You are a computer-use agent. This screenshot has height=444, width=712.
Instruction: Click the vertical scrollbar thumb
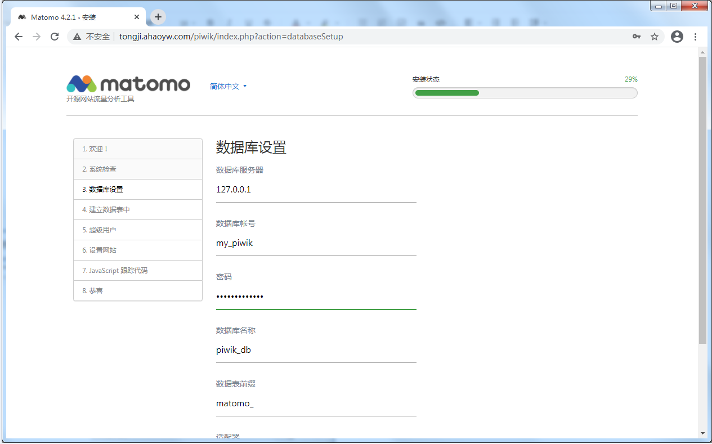702,200
